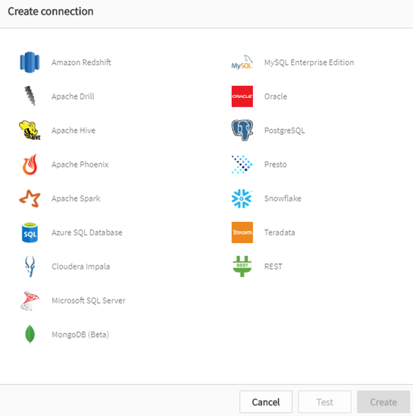Screen dimensions: 413x416
Task: Click the MySQL Enterprise Edition icon
Action: click(x=242, y=62)
